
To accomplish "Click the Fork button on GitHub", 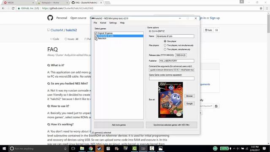I will tap(208, 30).
